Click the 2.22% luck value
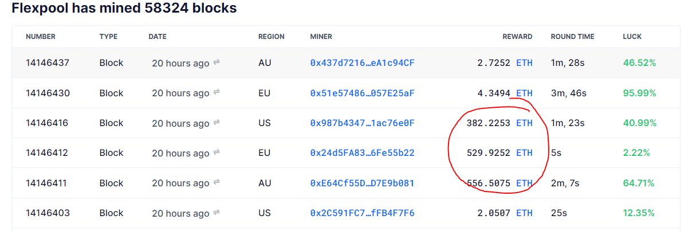Image resolution: width=684 pixels, height=231 pixels. (636, 153)
